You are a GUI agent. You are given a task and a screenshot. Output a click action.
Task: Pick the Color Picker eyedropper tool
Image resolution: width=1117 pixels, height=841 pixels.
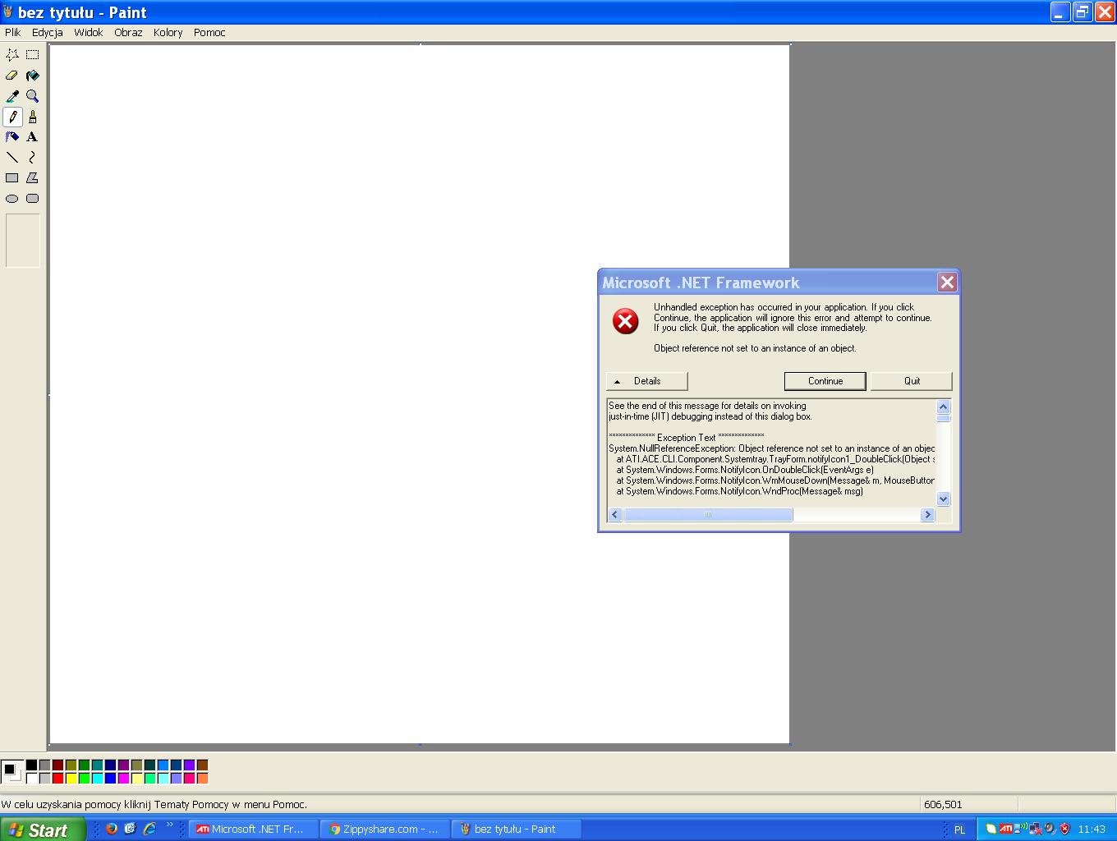12,96
